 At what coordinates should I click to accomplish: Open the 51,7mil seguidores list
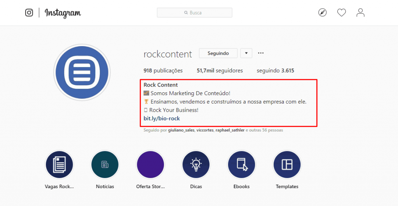tap(220, 71)
